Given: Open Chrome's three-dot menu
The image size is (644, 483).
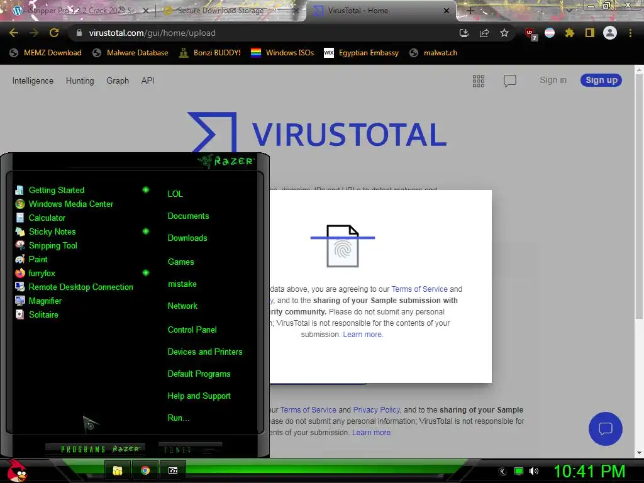Looking at the screenshot, I should pyautogui.click(x=630, y=33).
